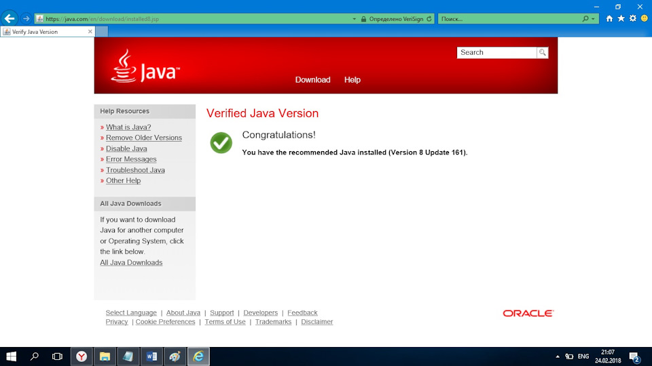Open File Explorer from the taskbar
This screenshot has height=366, width=652.
pyautogui.click(x=105, y=357)
